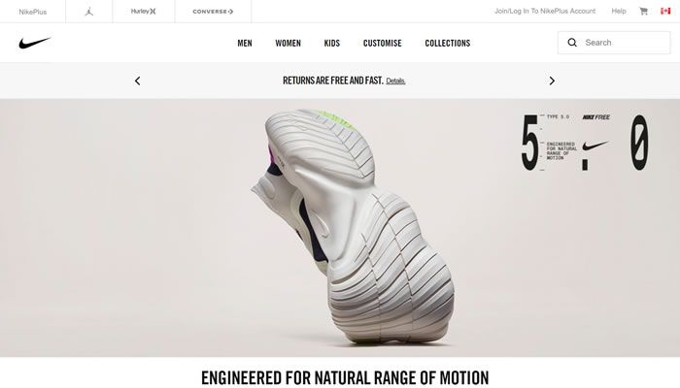Show next promo banner message
Image resolution: width=680 pixels, height=388 pixels.
tap(552, 81)
